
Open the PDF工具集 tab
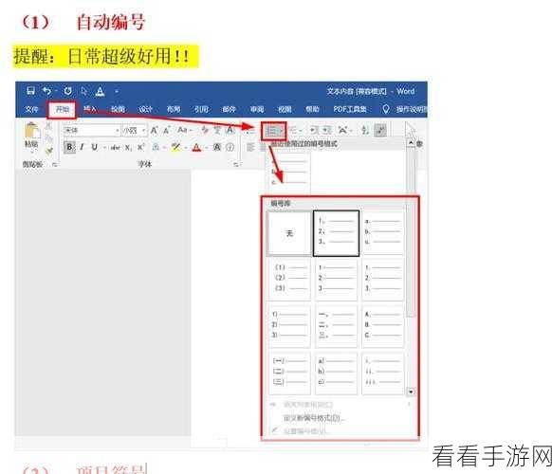click(x=350, y=109)
